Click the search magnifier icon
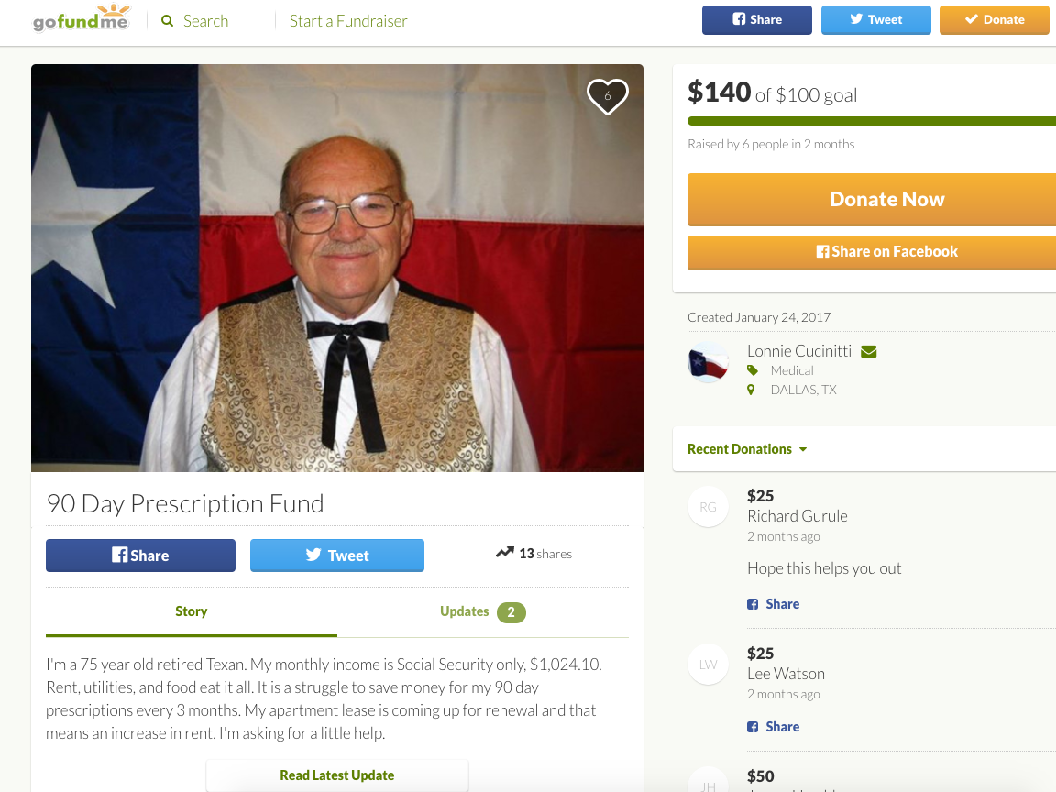This screenshot has height=792, width=1056. [x=167, y=21]
